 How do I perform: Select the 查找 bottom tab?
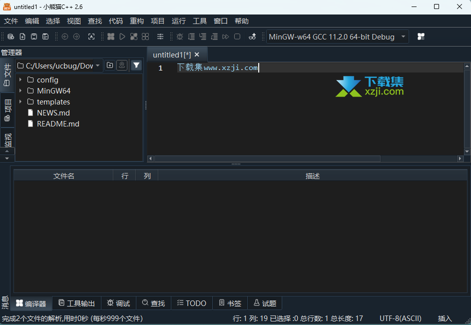tap(153, 303)
